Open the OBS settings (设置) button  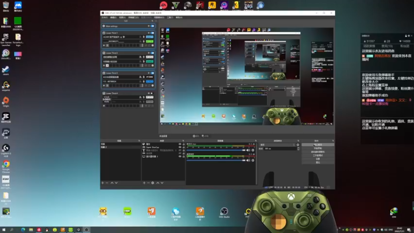click(318, 159)
